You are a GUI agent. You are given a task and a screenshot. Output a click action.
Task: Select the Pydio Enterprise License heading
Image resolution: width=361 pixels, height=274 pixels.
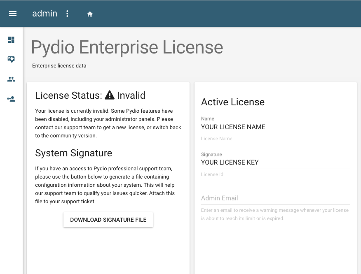[x=127, y=47]
